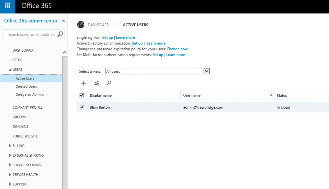329x189 pixels.
Task: Click Learn more for Active Directory synchronization
Action: coord(156,43)
